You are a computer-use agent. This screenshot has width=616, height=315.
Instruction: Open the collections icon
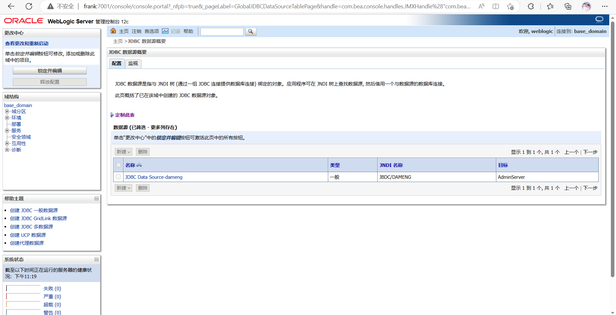pyautogui.click(x=568, y=6)
